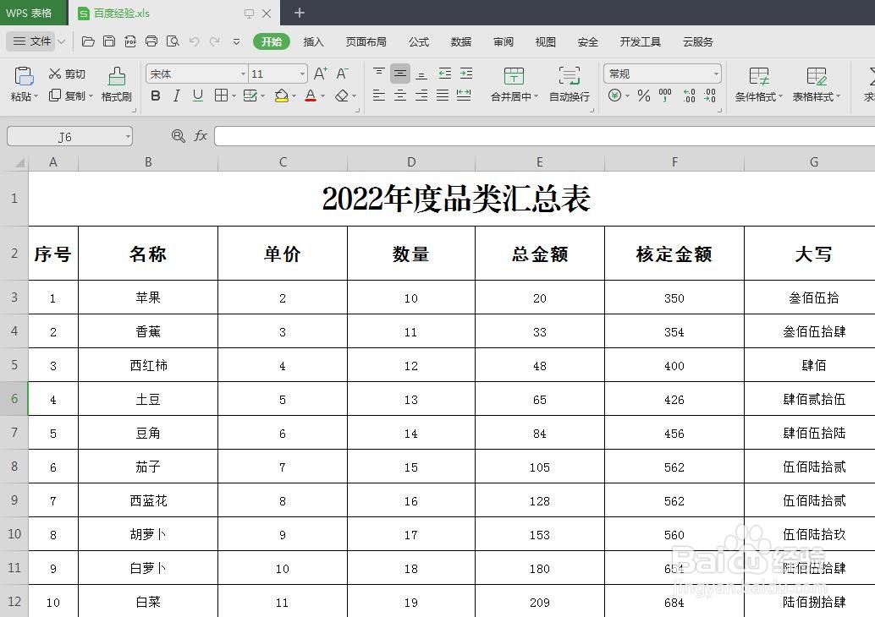Open the 视图 View tab
875x617 pixels.
pos(545,41)
